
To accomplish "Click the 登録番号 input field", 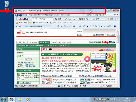I will click(x=31, y=53).
